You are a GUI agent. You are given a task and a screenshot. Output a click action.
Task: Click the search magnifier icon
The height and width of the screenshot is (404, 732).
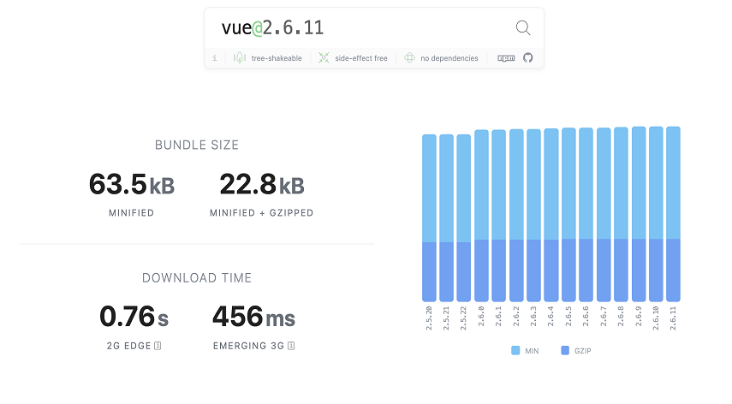[x=523, y=28]
